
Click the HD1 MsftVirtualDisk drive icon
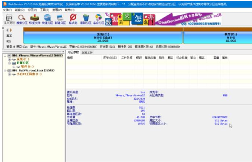(x=10, y=70)
